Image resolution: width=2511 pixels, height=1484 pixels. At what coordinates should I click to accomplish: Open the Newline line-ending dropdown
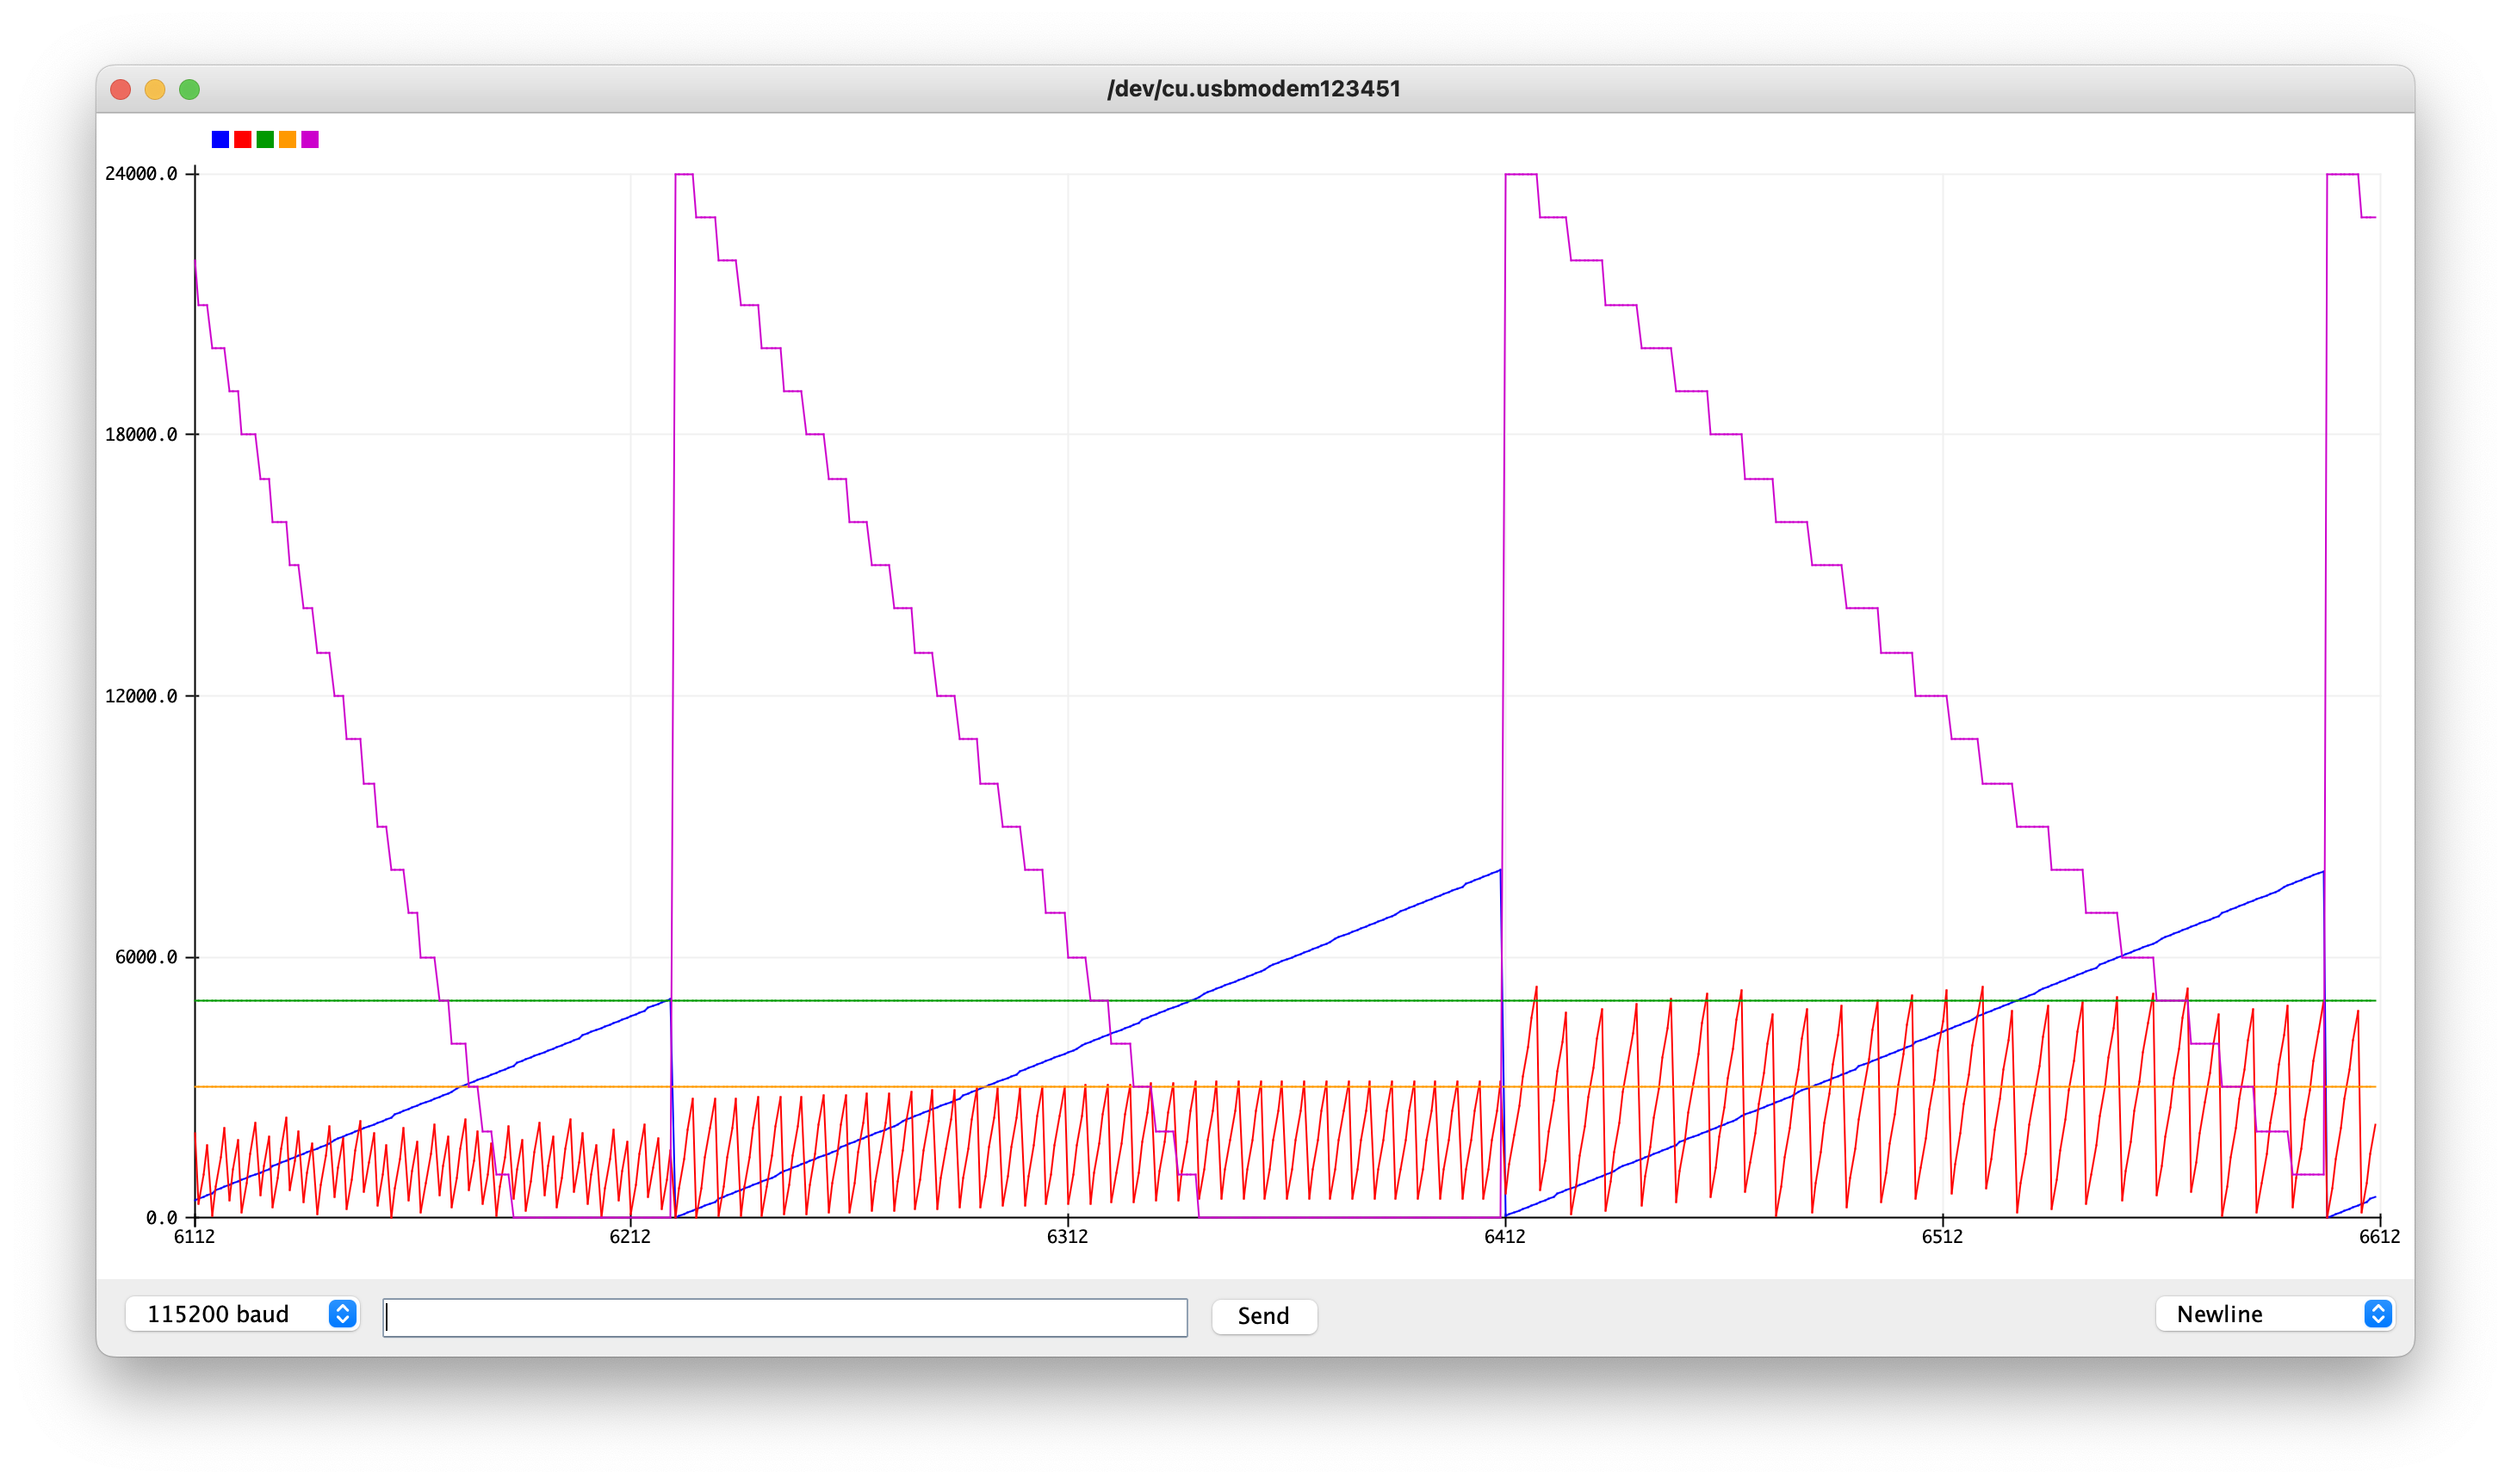point(2274,1314)
